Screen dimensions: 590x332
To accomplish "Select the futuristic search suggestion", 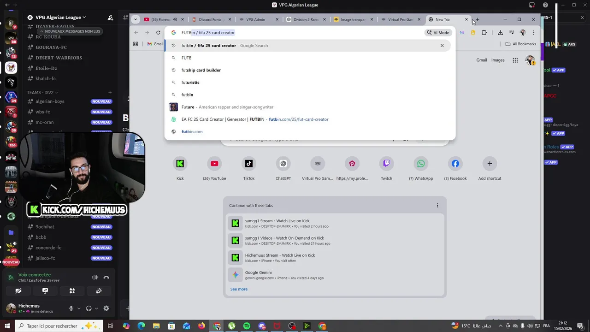I will point(310,83).
